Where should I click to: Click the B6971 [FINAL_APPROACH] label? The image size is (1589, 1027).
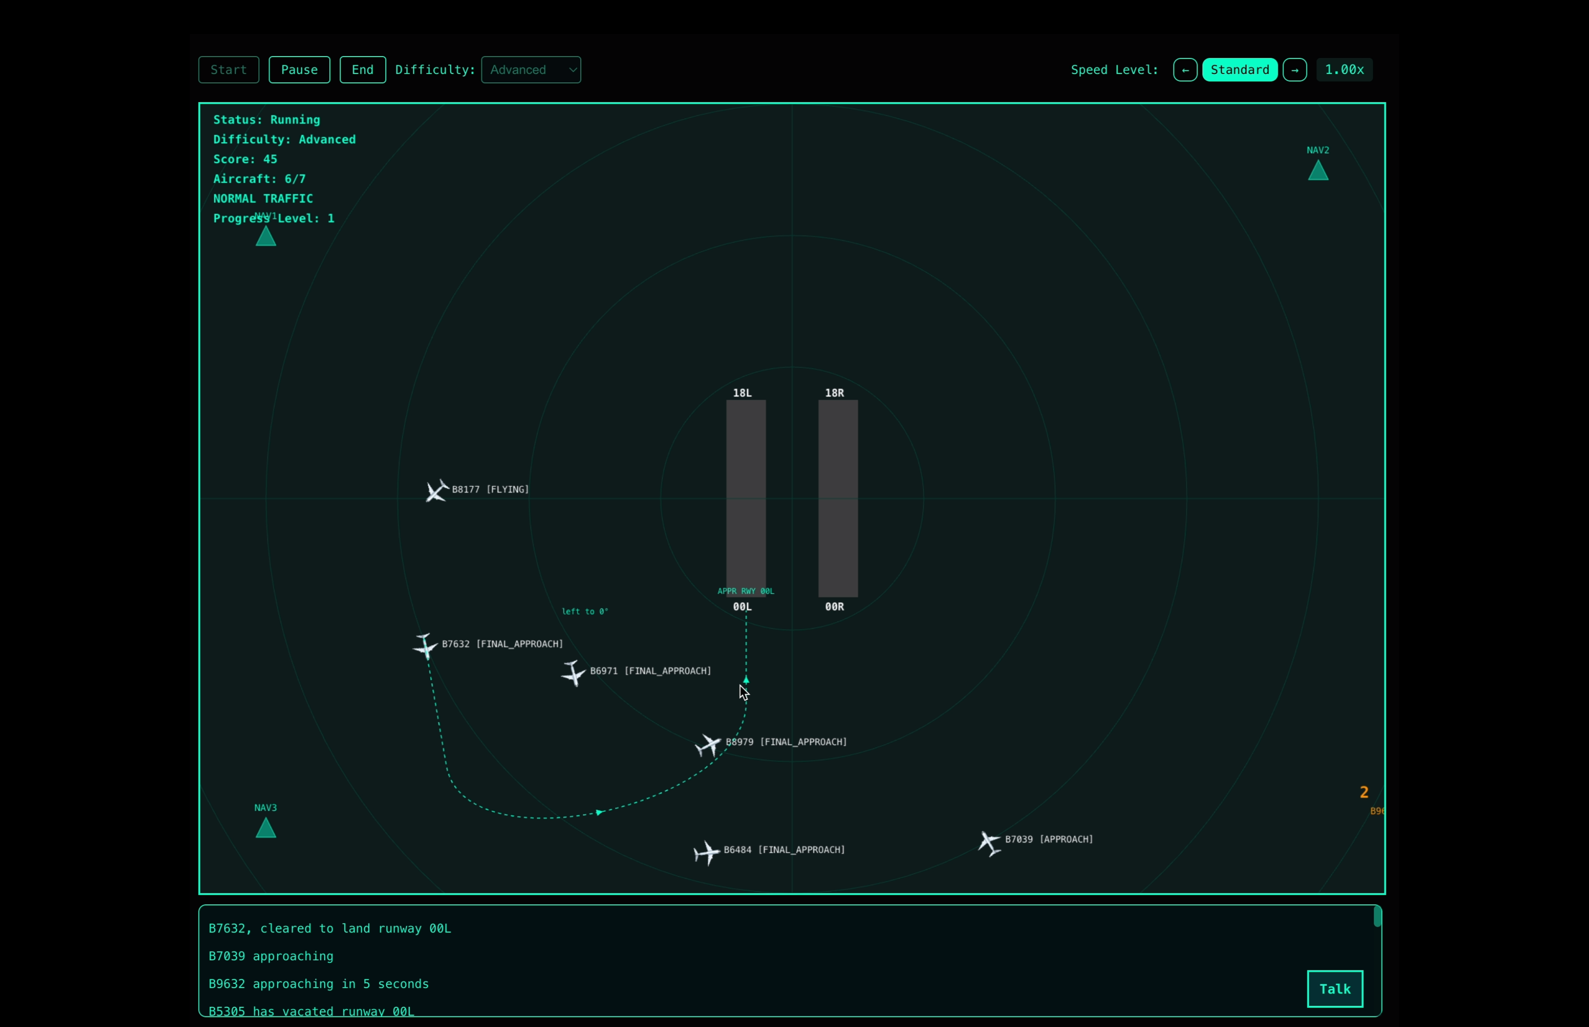[650, 671]
